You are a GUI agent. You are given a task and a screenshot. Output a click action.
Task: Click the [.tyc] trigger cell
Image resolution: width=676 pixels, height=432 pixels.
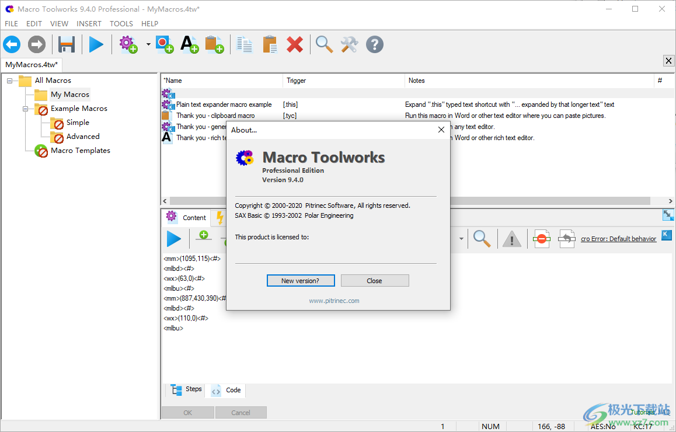point(290,116)
